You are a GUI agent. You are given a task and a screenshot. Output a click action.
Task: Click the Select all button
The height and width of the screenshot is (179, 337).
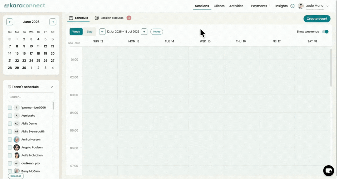pyautogui.click(x=16, y=176)
